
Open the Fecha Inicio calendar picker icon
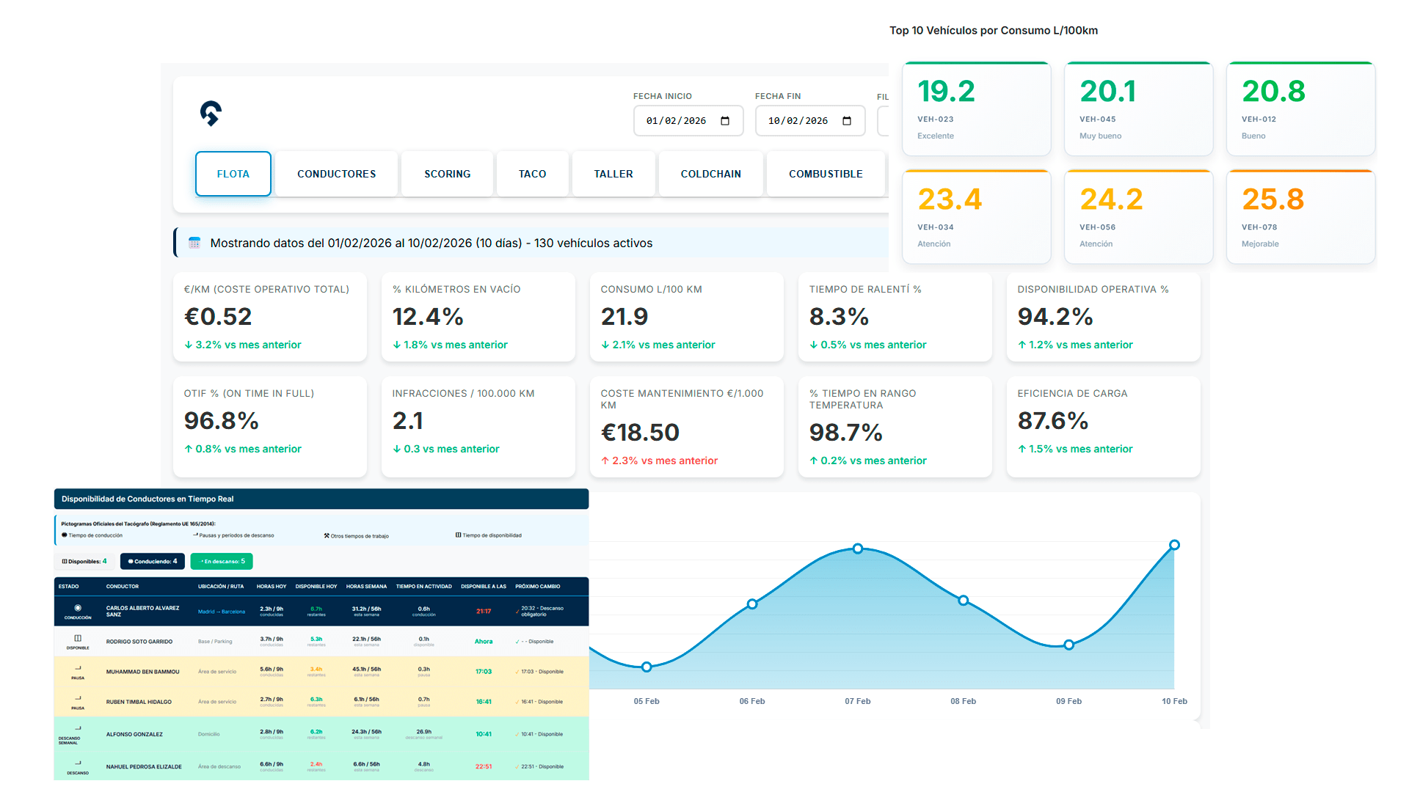click(x=725, y=121)
